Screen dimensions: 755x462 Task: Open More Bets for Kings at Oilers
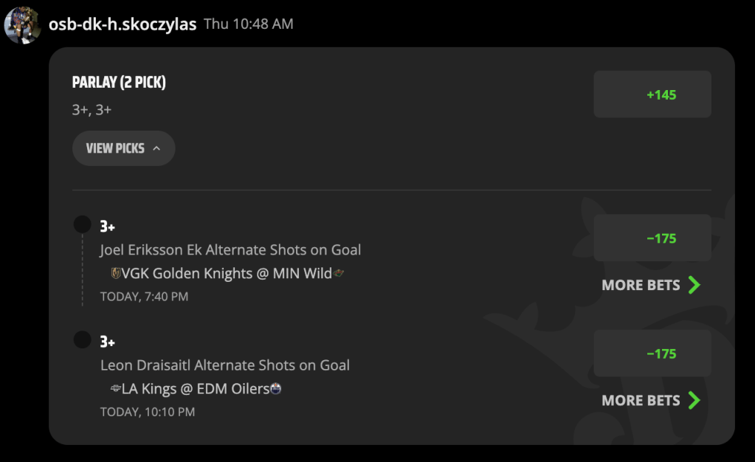[x=651, y=400]
